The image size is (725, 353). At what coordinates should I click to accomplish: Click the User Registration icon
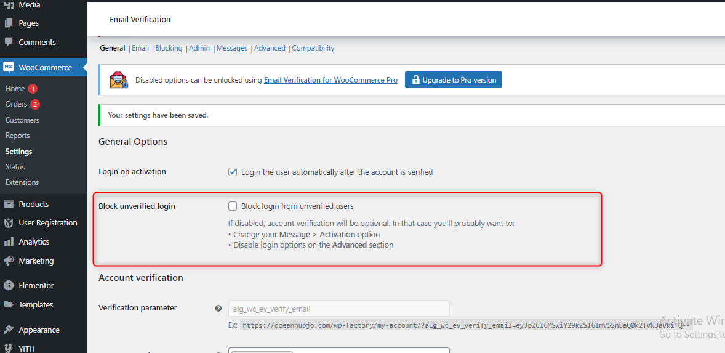pos(9,223)
